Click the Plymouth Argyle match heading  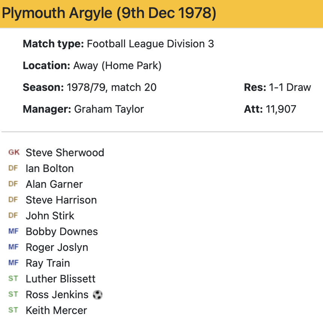[x=109, y=14]
